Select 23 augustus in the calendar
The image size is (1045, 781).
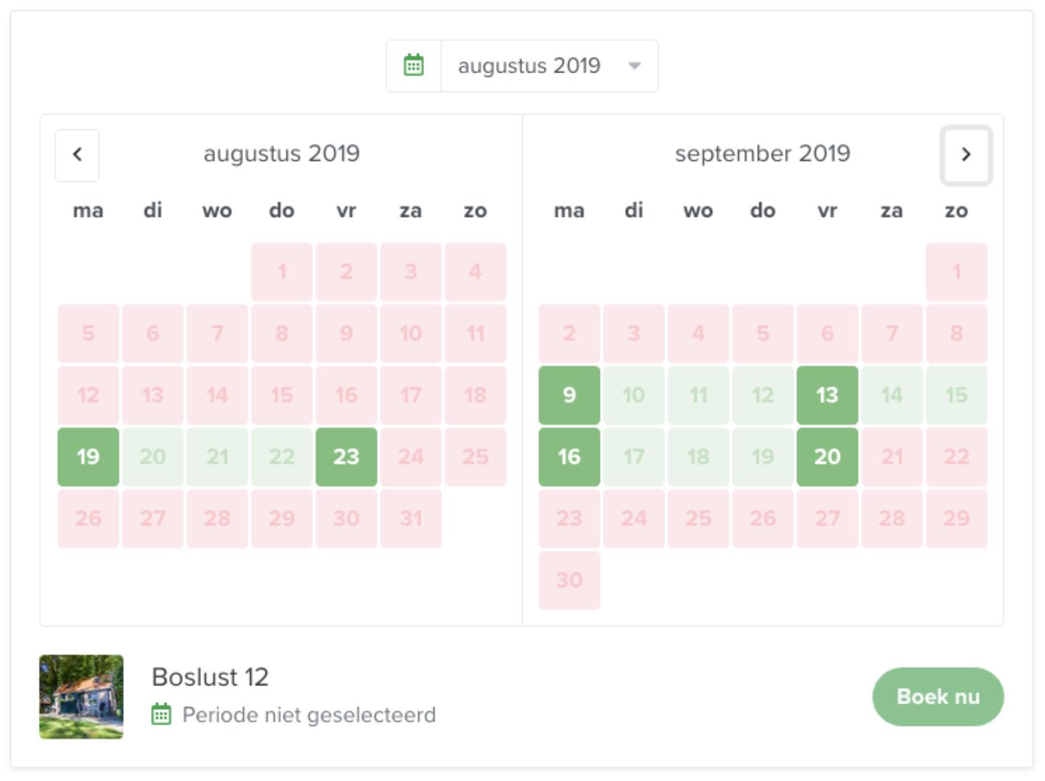tap(346, 457)
